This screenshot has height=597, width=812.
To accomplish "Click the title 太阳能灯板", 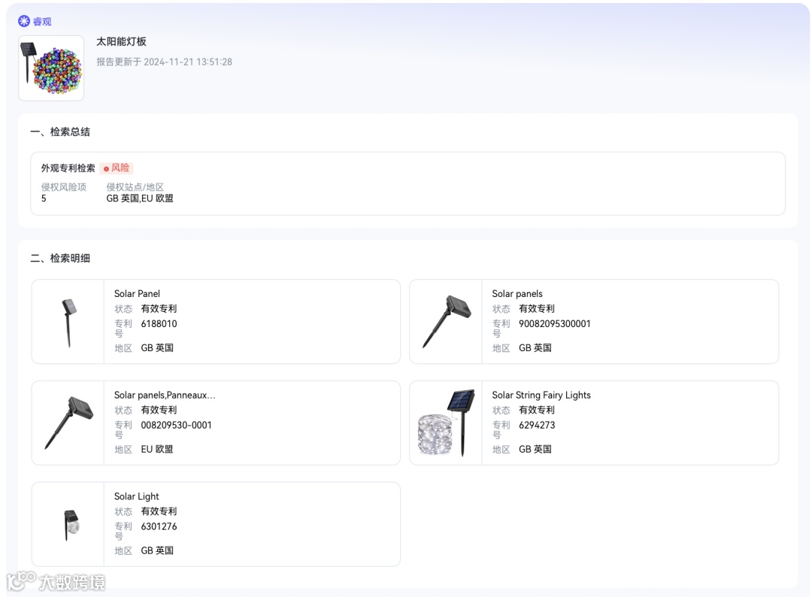I will click(x=121, y=41).
